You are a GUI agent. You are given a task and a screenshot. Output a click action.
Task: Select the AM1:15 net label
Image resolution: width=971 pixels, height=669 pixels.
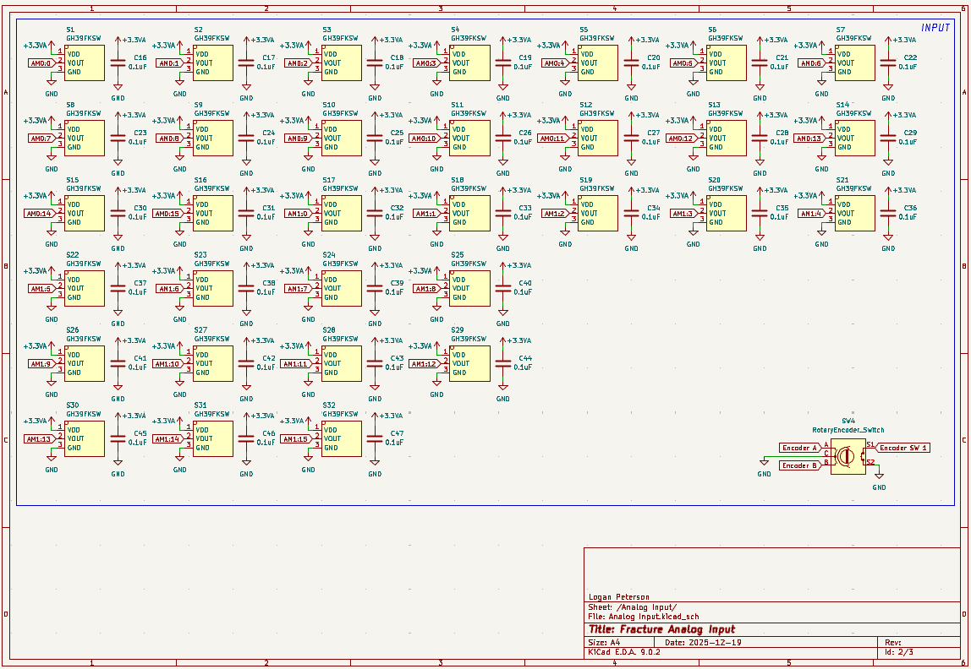click(x=296, y=439)
